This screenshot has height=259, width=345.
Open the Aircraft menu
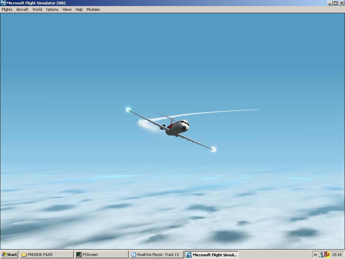[22, 9]
